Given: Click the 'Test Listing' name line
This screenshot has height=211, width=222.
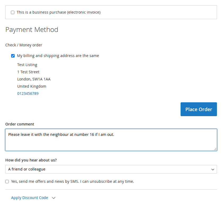Looking at the screenshot, I should point(27,65).
